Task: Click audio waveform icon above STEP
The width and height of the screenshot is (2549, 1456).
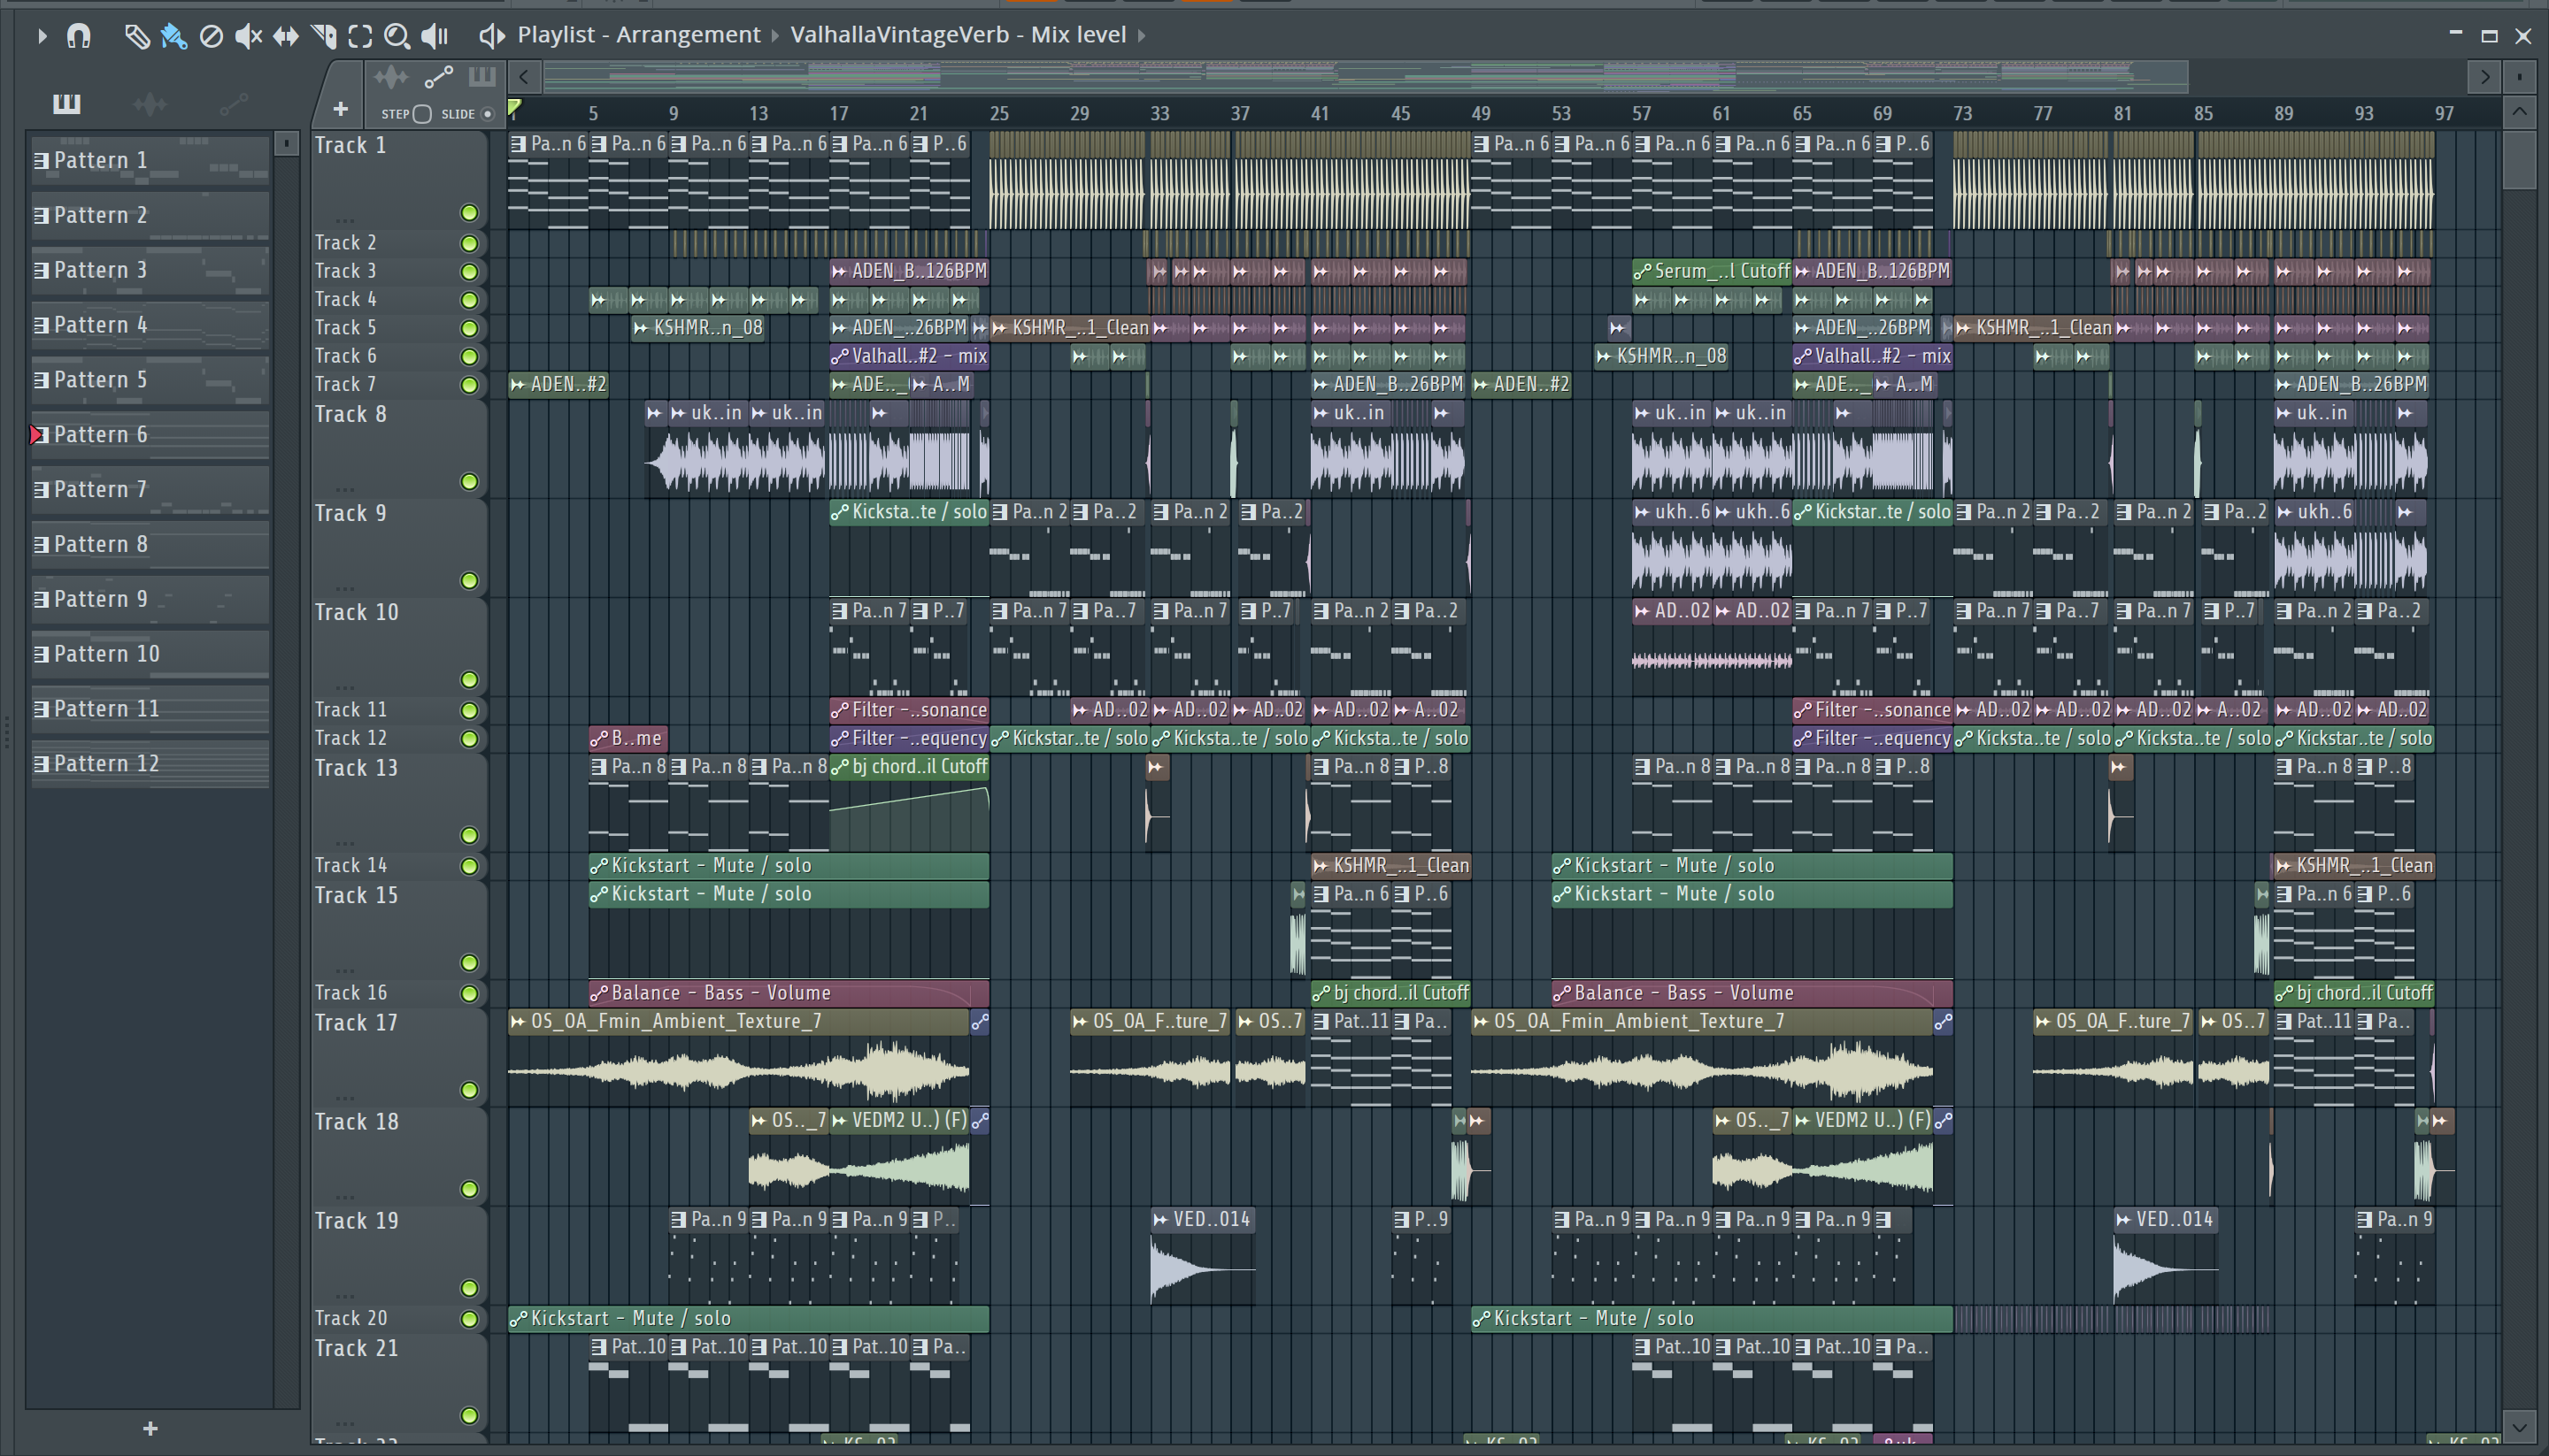Action: click(x=390, y=77)
